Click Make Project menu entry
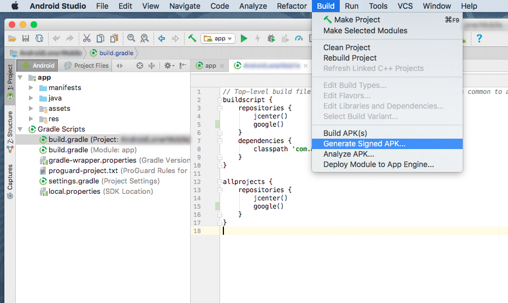 pos(387,20)
